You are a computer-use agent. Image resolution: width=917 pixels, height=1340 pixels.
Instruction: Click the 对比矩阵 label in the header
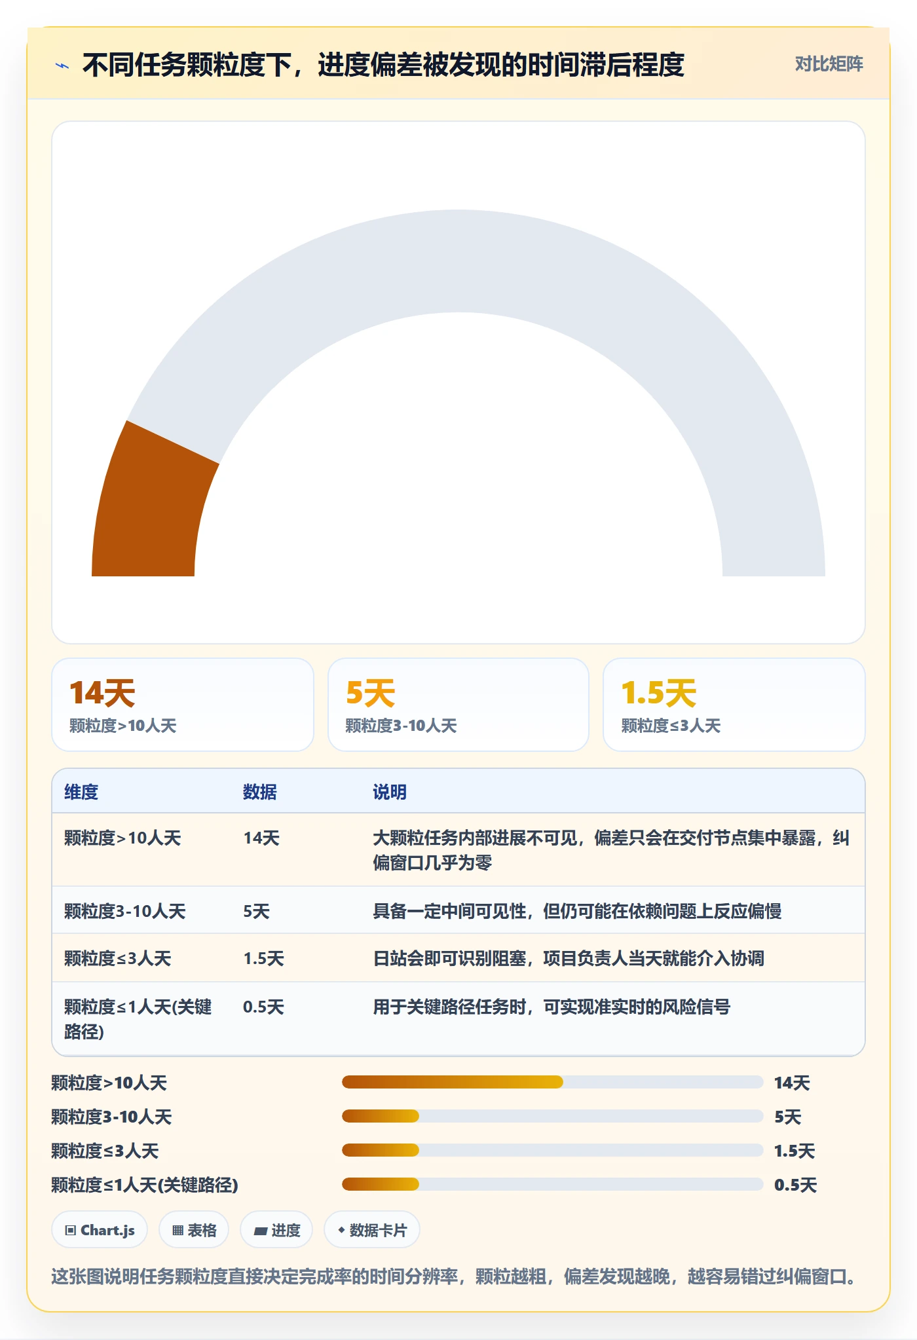click(829, 64)
